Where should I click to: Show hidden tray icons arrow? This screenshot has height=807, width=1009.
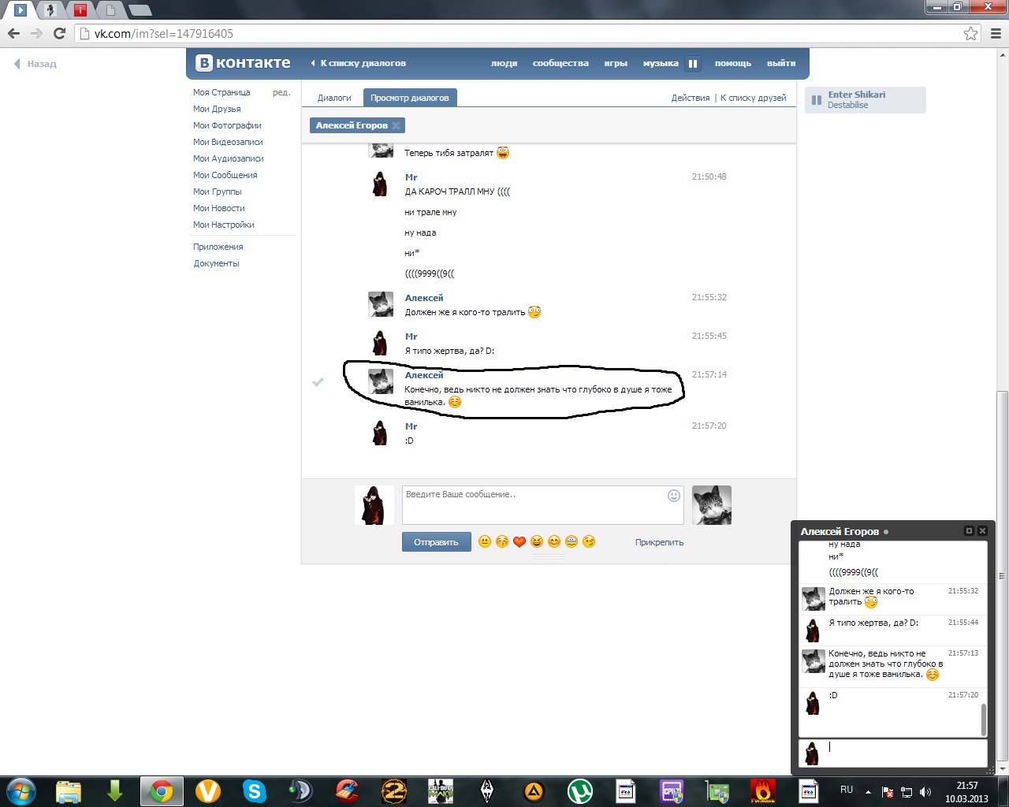click(x=868, y=792)
